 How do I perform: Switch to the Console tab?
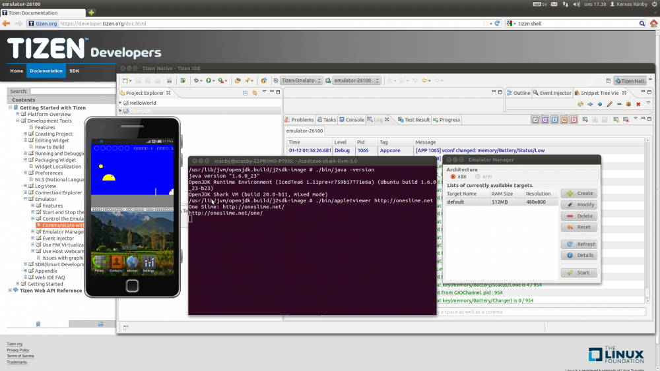[351, 120]
